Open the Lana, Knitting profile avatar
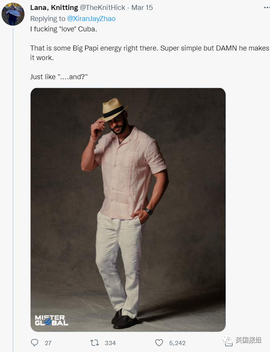This screenshot has width=270, height=352. [13, 15]
